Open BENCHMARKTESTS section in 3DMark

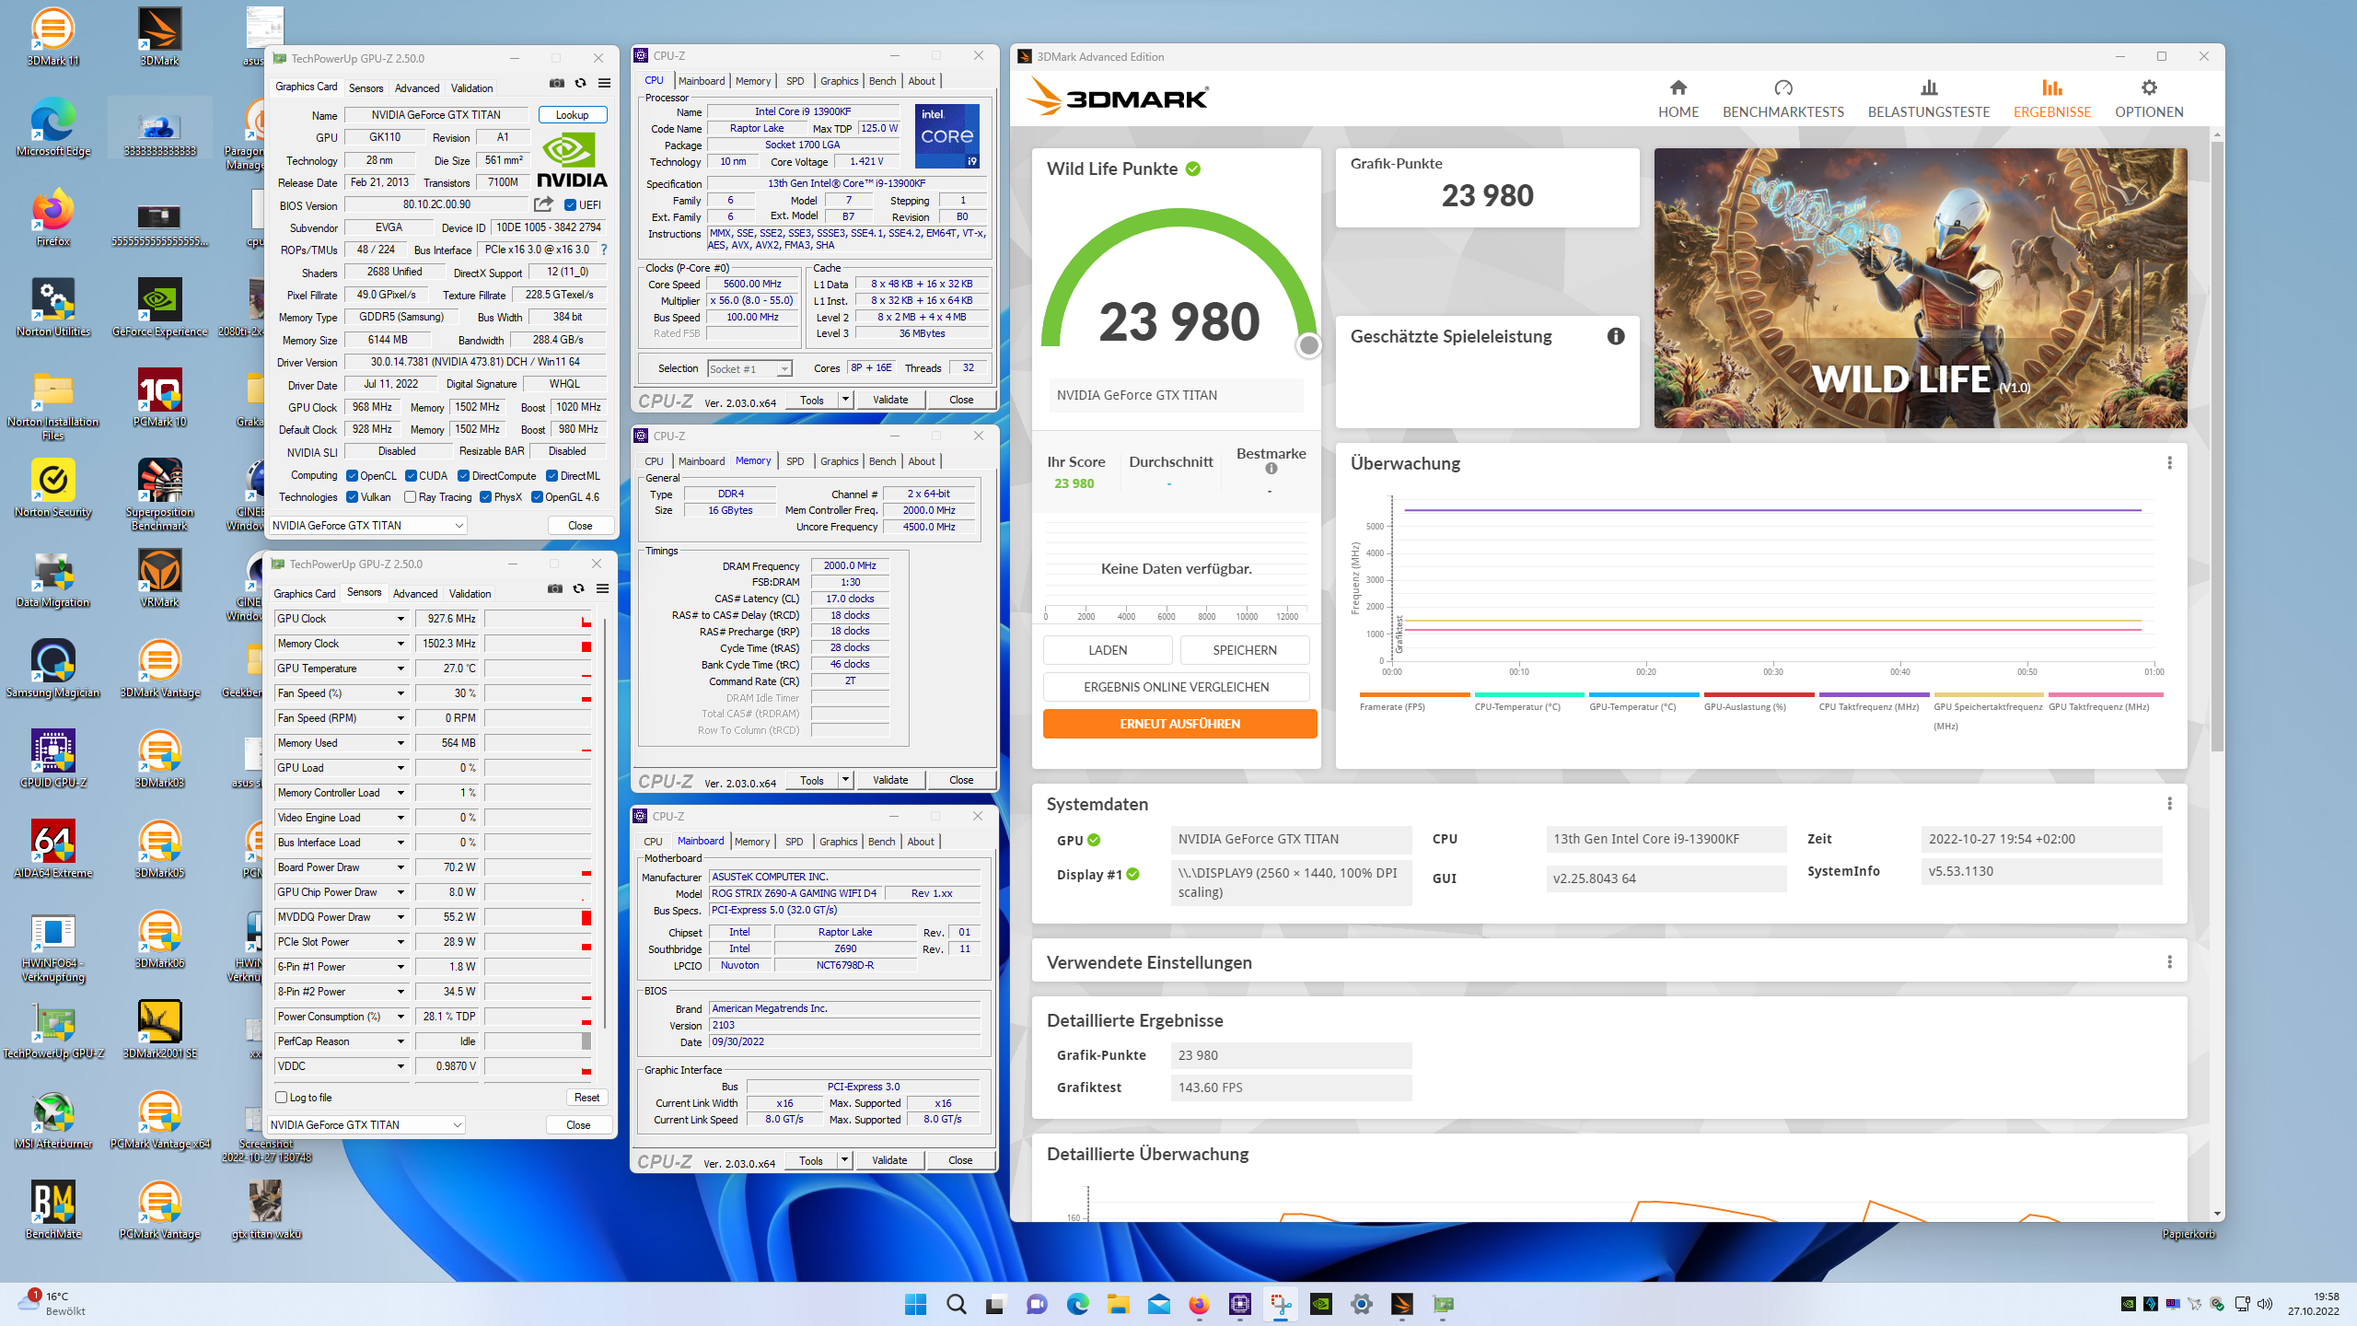click(1782, 99)
